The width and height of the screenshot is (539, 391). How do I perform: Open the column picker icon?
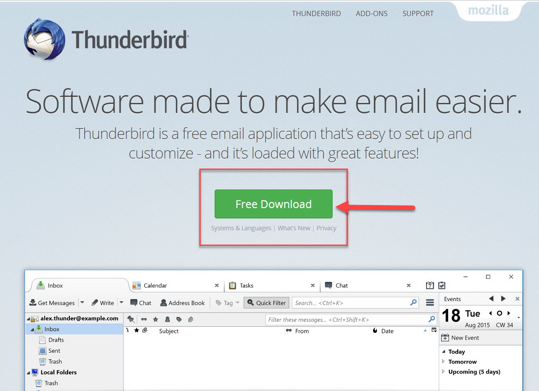tap(433, 331)
